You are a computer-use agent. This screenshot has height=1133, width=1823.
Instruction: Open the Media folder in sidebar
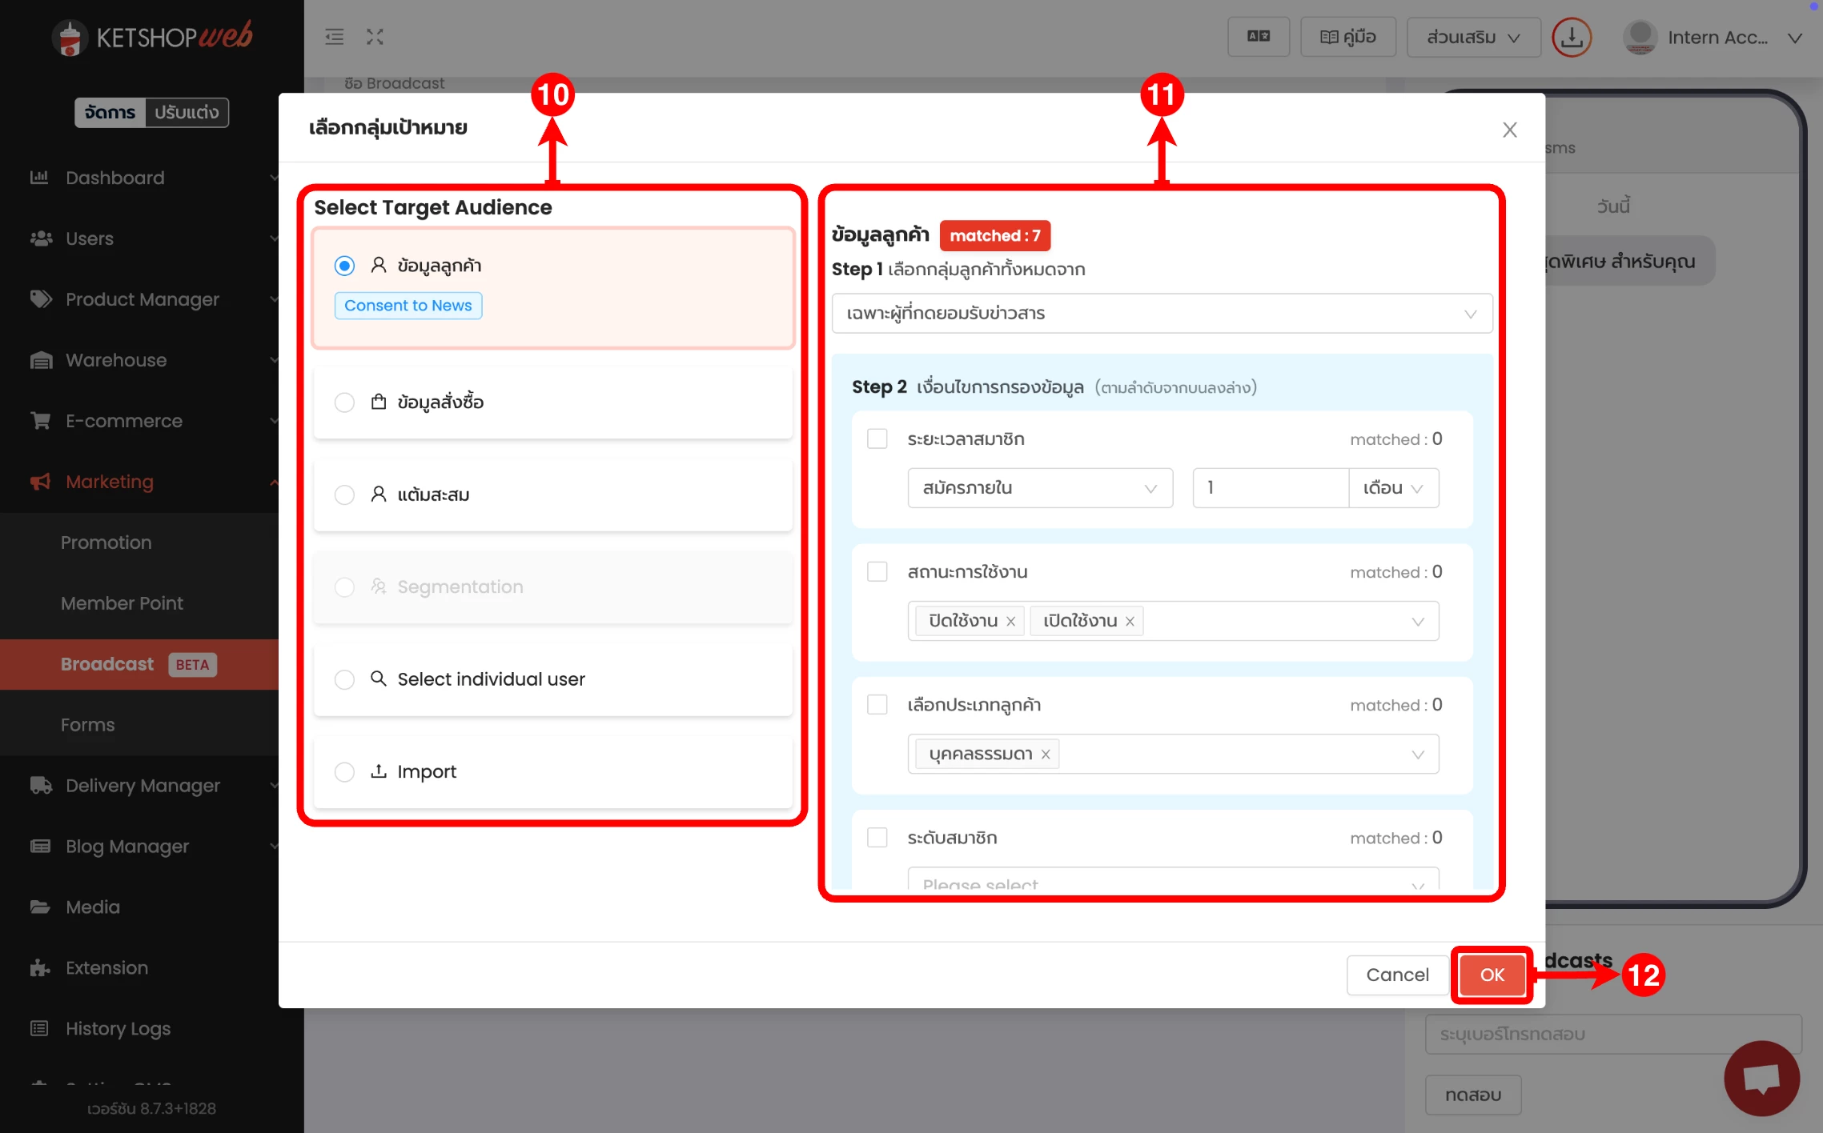click(92, 907)
